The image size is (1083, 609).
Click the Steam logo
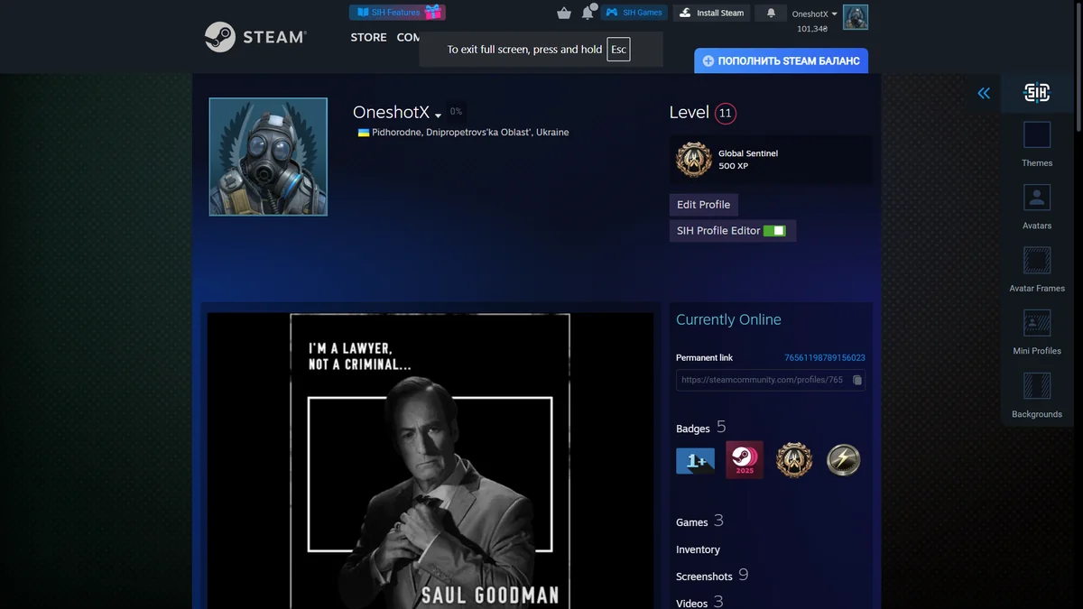pos(255,37)
